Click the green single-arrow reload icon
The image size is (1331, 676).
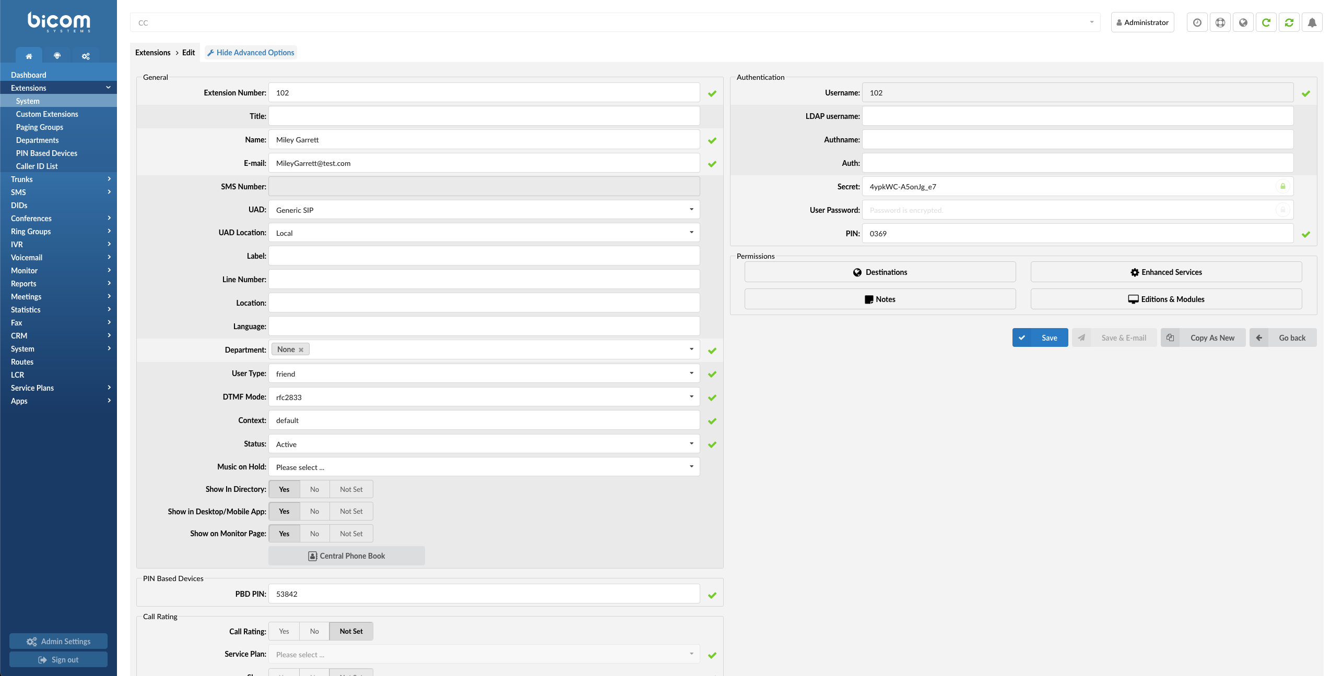[1266, 22]
